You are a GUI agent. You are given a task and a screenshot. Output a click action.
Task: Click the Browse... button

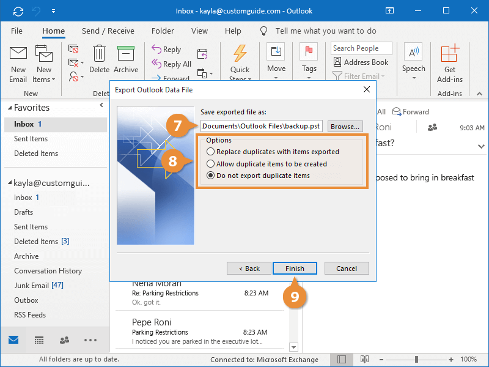(x=345, y=127)
